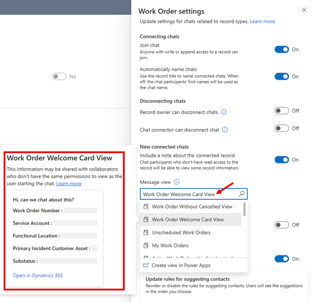
Task: Enable Chat connector can disconnect chat toggle
Action: [x=282, y=128]
